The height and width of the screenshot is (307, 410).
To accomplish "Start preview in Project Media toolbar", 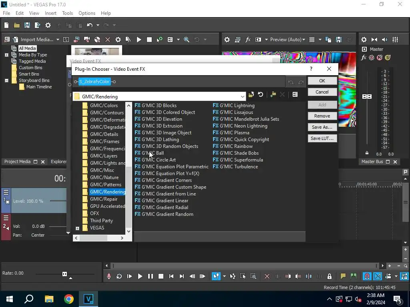I will tap(139, 40).
